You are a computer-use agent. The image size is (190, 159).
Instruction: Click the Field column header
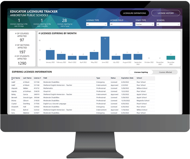pyautogui.click(x=45, y=78)
